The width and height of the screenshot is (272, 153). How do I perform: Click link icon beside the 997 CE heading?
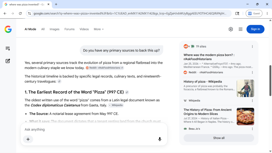point(127,92)
